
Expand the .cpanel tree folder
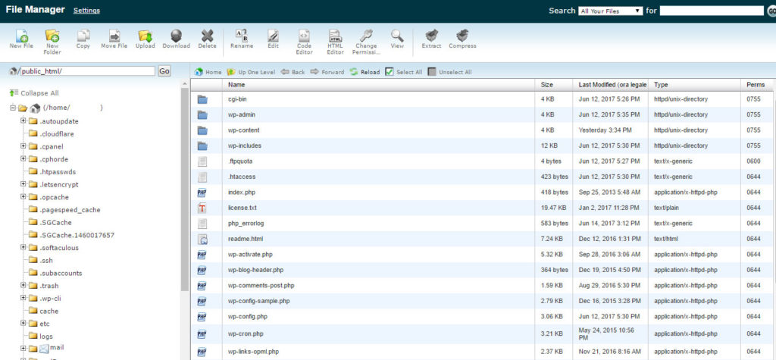coord(23,146)
